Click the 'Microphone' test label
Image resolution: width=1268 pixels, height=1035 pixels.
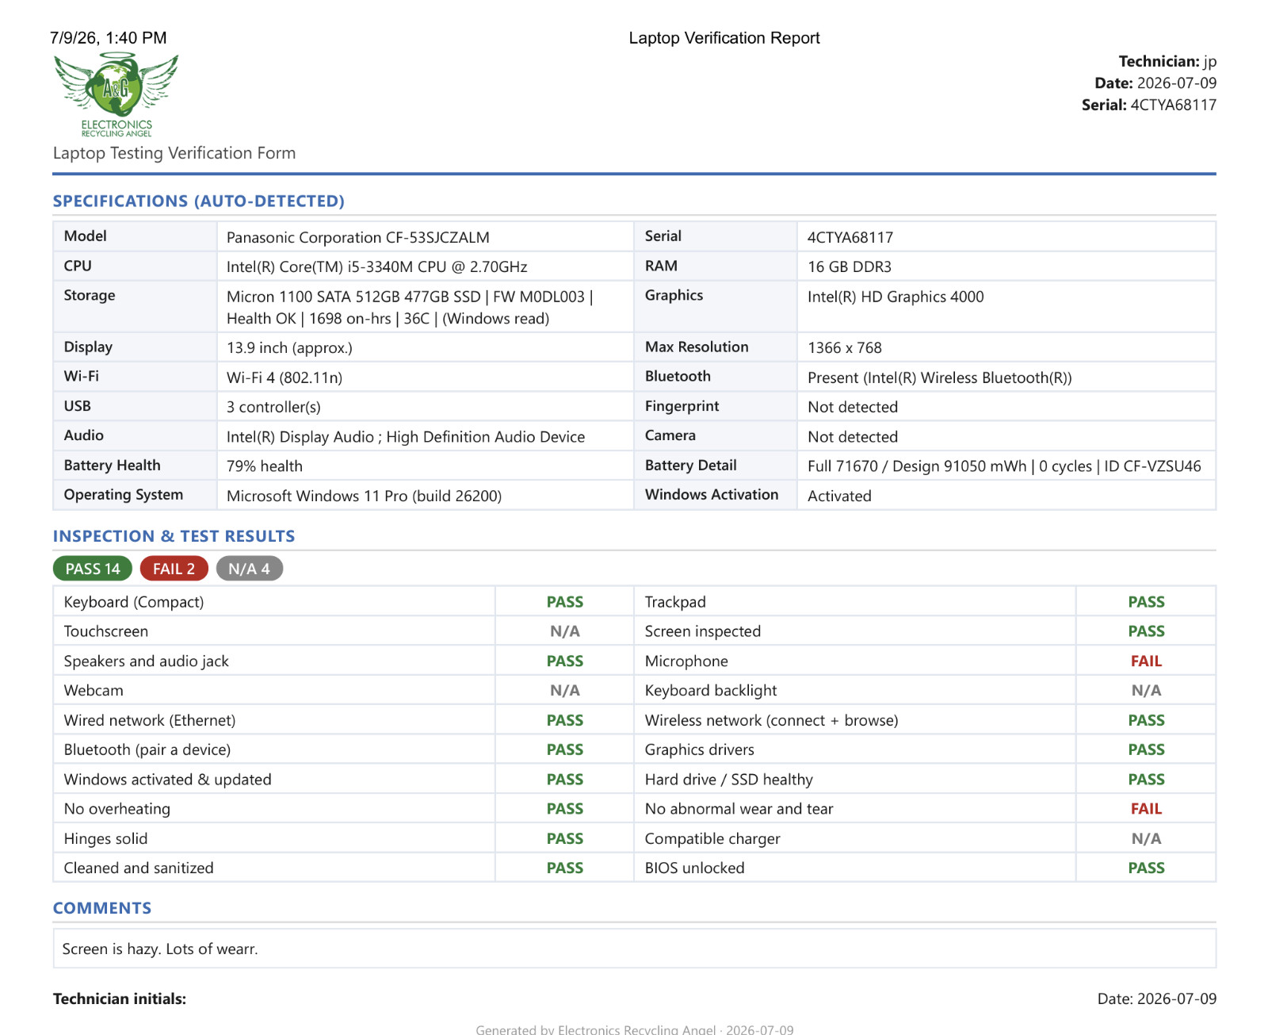(x=686, y=661)
